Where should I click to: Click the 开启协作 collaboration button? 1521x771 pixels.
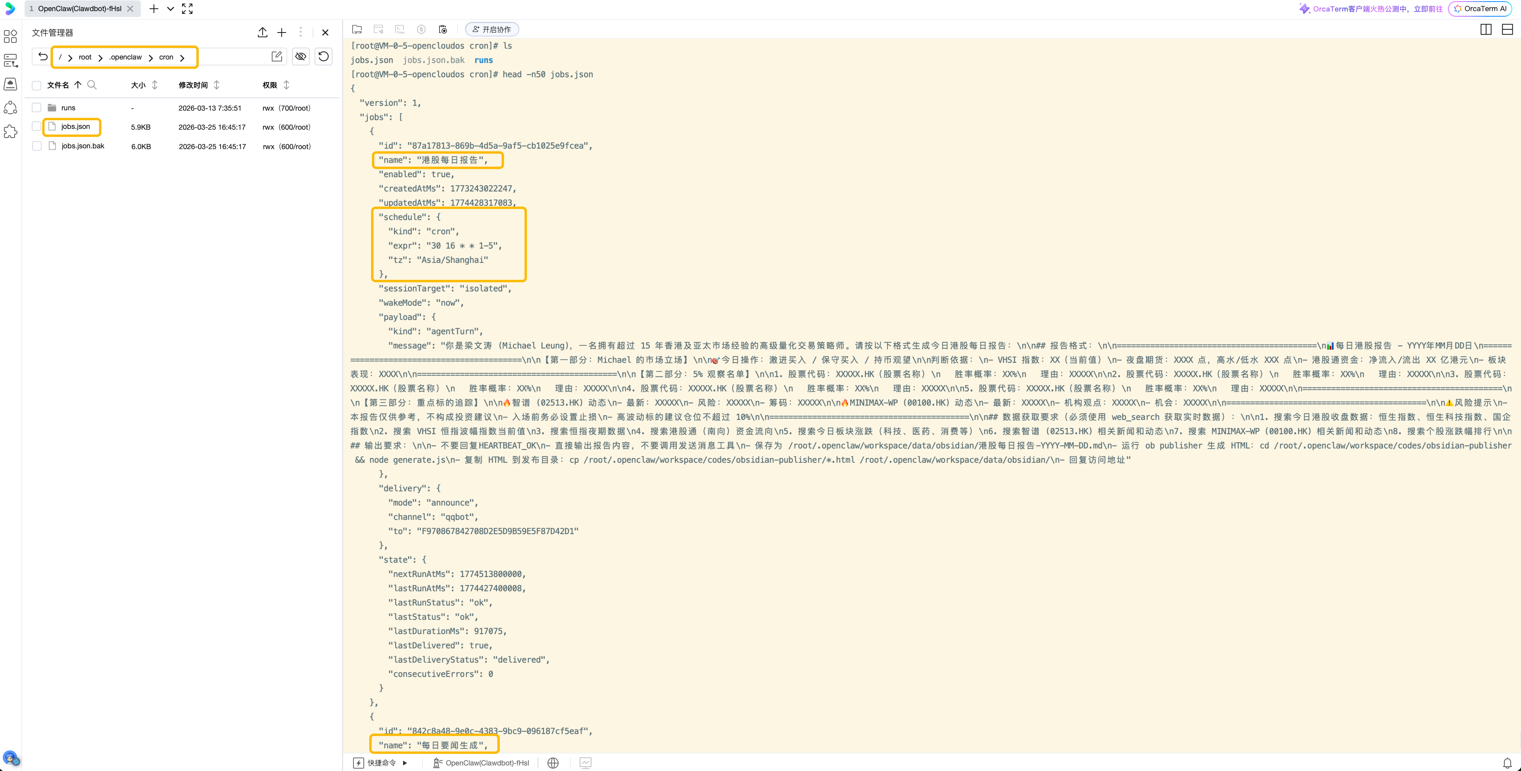[492, 29]
